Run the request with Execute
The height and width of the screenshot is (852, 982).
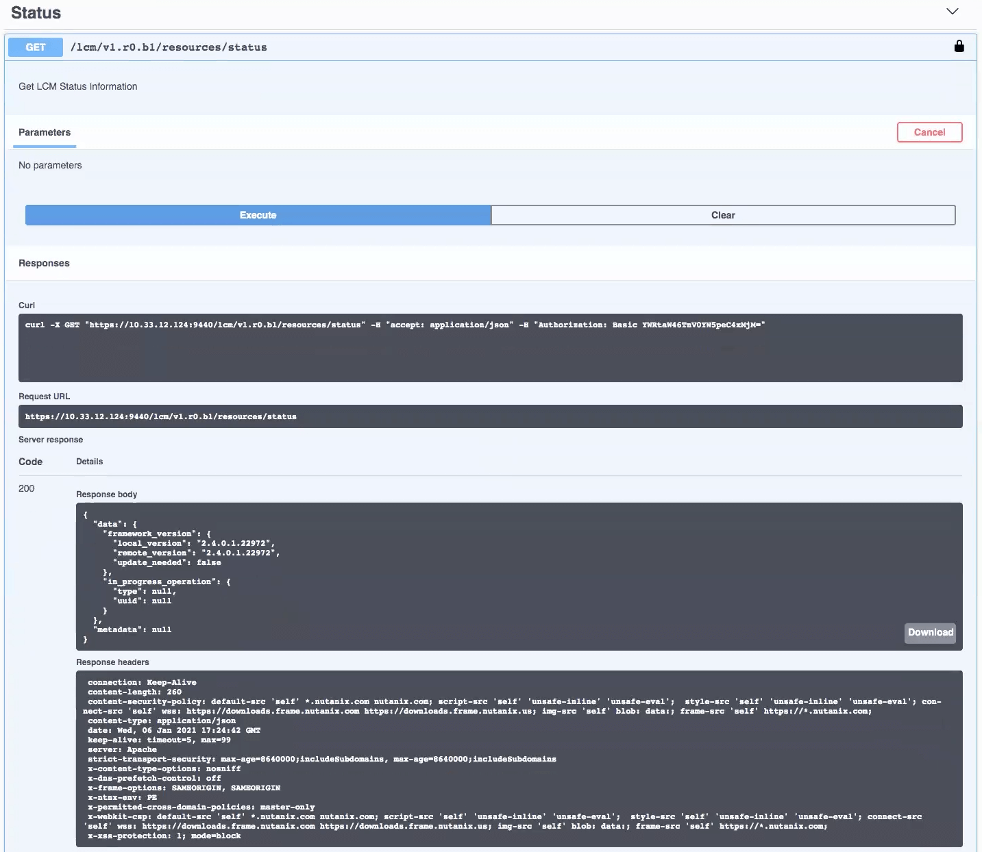(258, 215)
